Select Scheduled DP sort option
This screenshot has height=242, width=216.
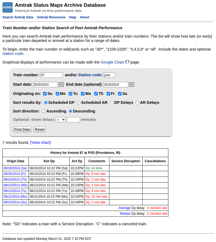[46, 103]
